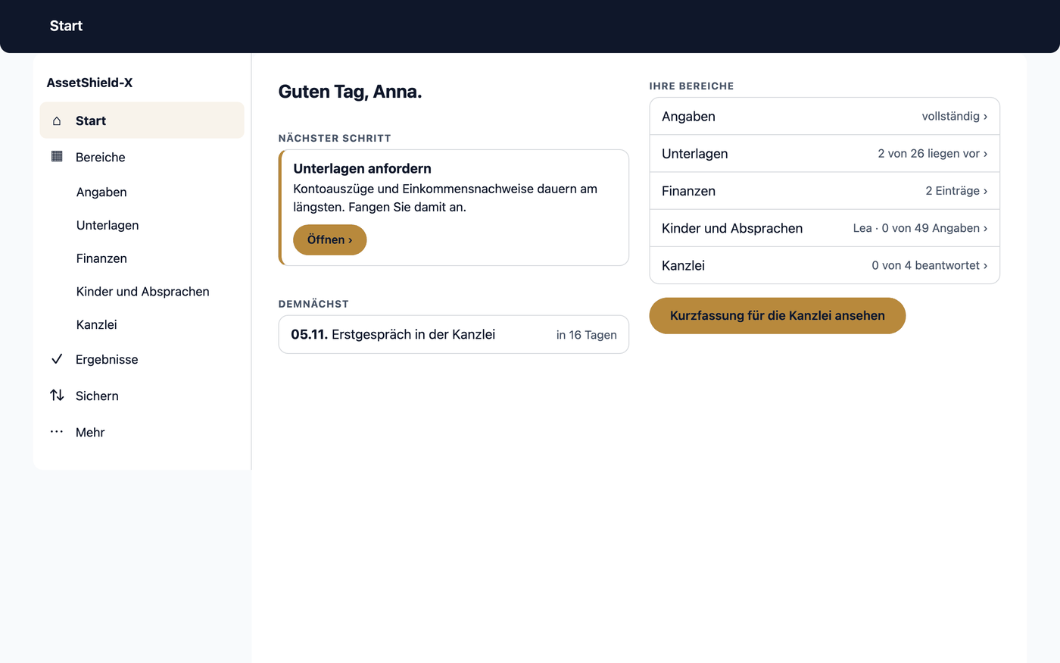Open Kinder und Absprachen area row
The image size is (1060, 663).
point(825,228)
